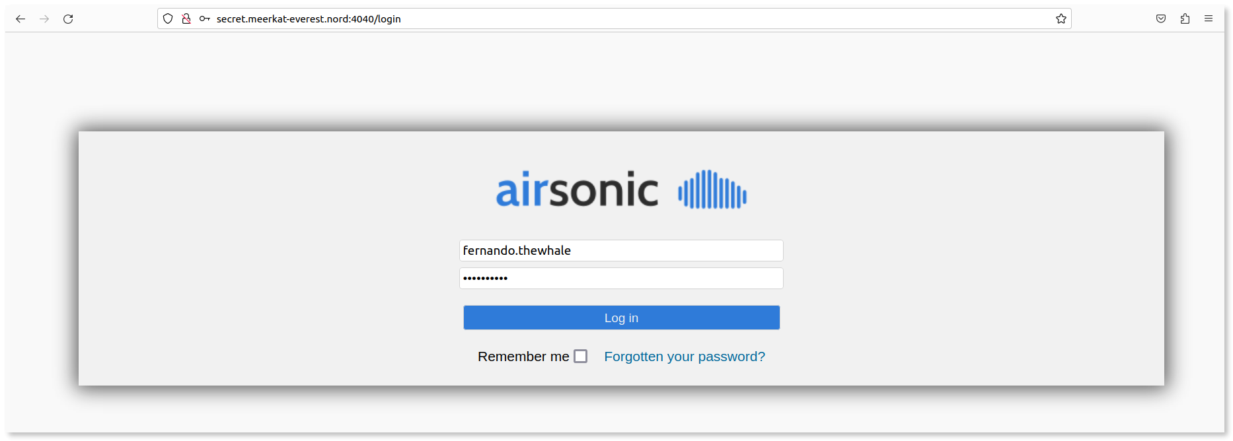
Task: Bookmark the page with the star icon
Action: 1061,18
